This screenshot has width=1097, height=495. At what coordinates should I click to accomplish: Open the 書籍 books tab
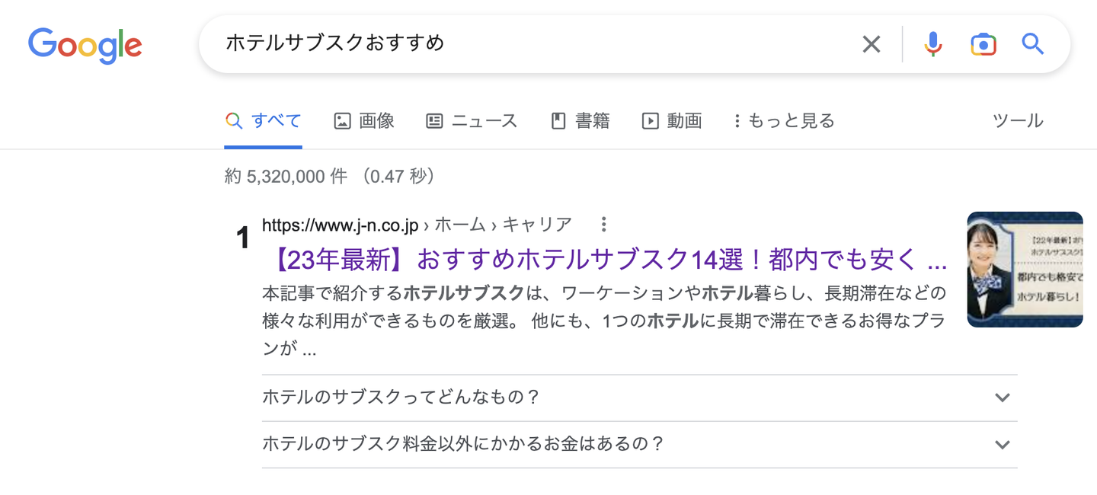pyautogui.click(x=580, y=120)
